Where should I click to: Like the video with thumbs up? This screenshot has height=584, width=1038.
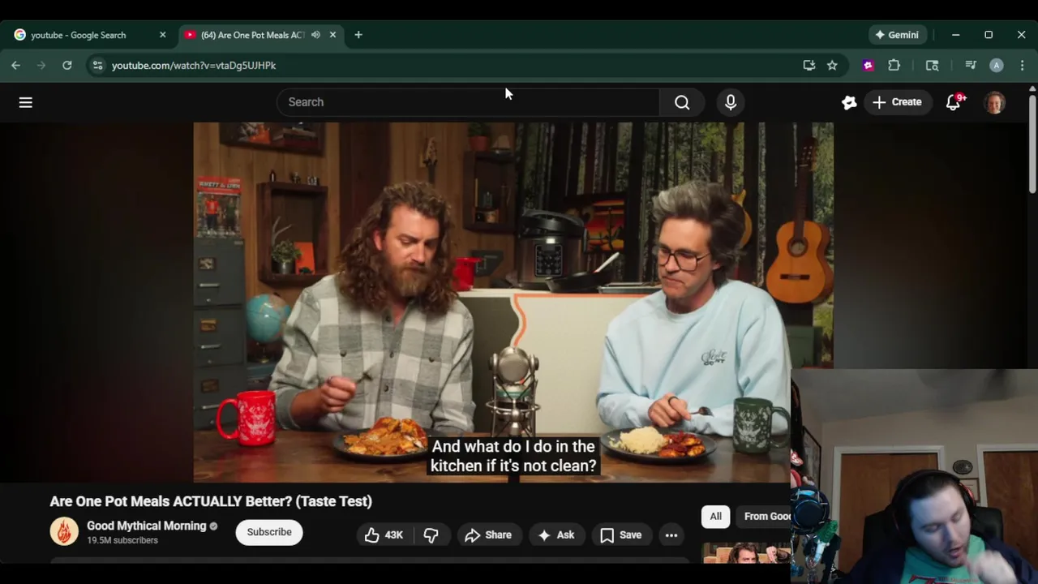click(384, 535)
